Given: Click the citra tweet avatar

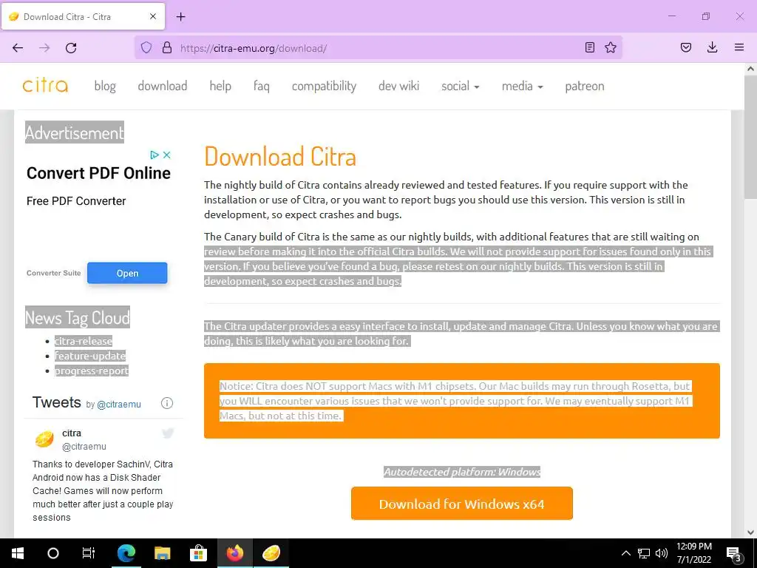Looking at the screenshot, I should pyautogui.click(x=44, y=439).
